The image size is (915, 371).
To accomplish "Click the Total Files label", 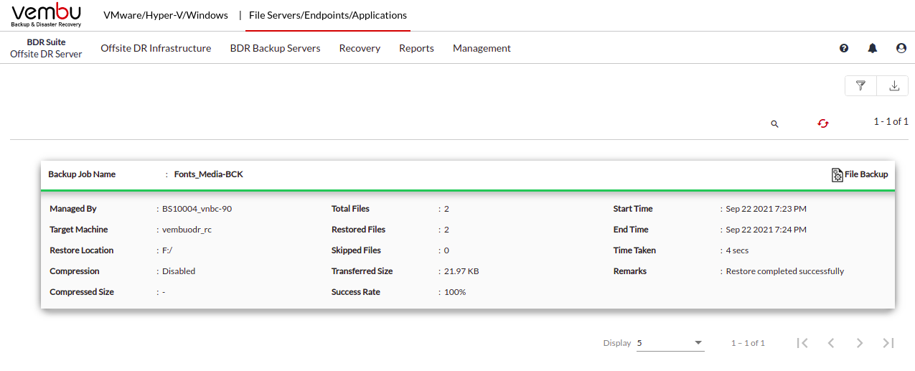I will 350,209.
